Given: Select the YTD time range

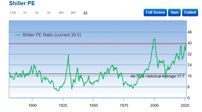Looking at the screenshot, I should (13, 13).
